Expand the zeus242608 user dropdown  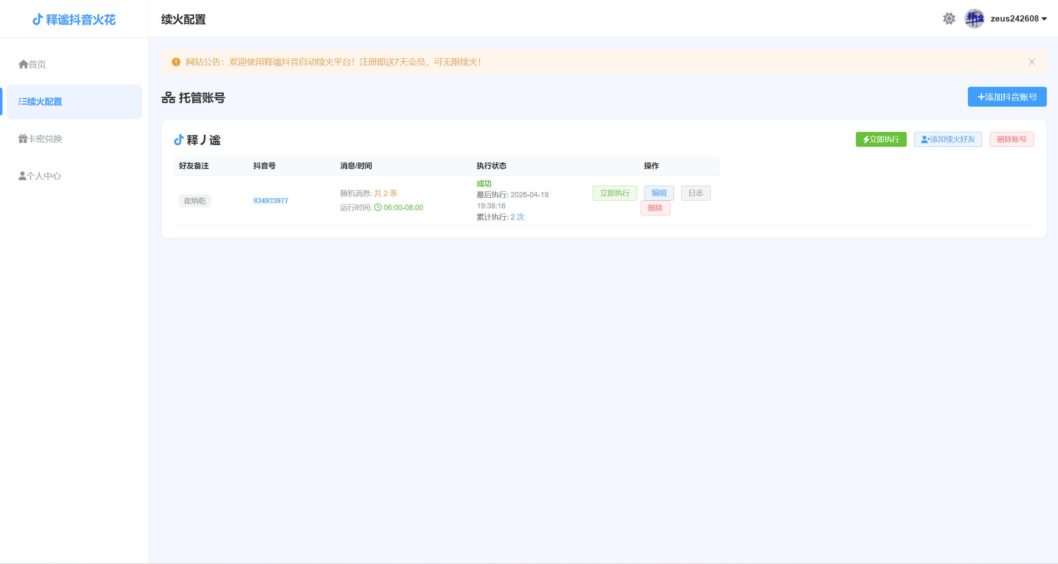tap(1018, 19)
